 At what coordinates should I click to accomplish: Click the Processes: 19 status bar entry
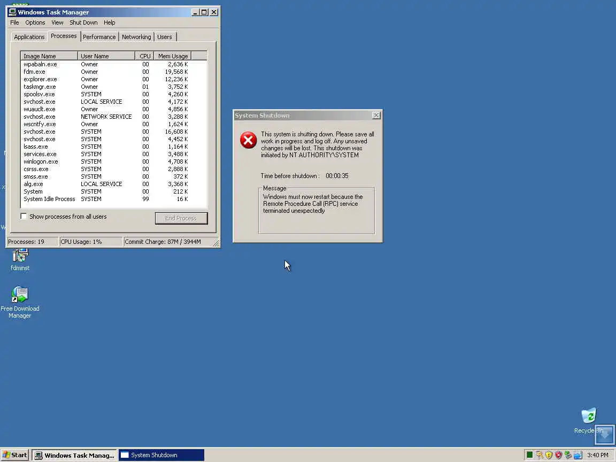(32, 242)
